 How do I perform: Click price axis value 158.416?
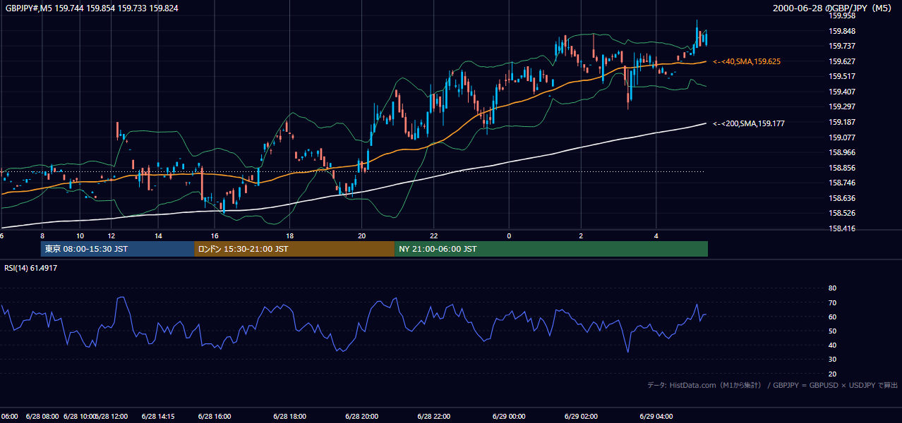[x=842, y=228]
